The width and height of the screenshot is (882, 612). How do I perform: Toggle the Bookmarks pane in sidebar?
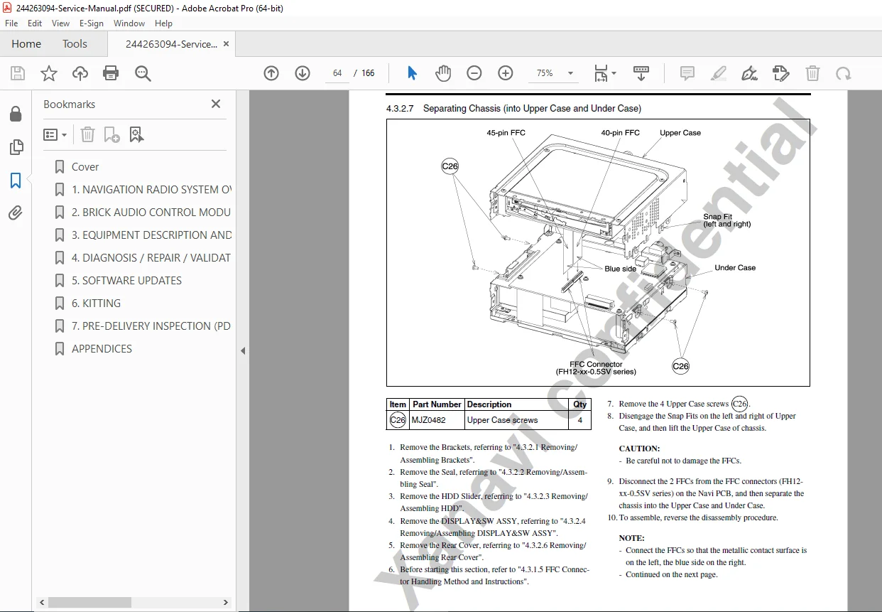click(x=16, y=181)
